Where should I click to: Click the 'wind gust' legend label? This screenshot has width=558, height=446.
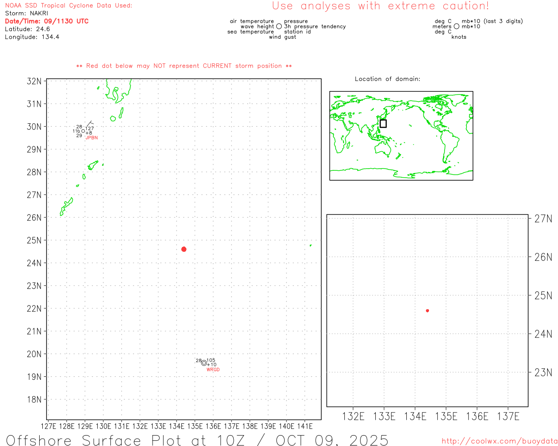point(282,37)
